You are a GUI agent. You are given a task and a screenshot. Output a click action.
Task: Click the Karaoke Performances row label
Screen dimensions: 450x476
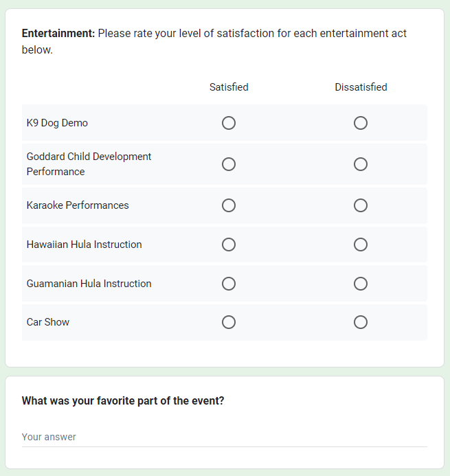tap(78, 205)
